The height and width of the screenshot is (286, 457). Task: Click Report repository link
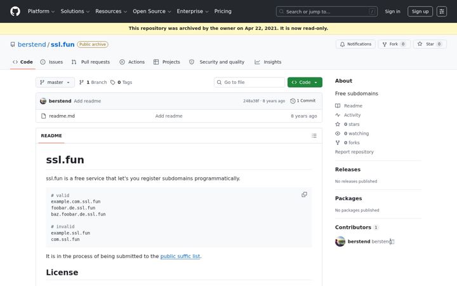click(x=354, y=152)
